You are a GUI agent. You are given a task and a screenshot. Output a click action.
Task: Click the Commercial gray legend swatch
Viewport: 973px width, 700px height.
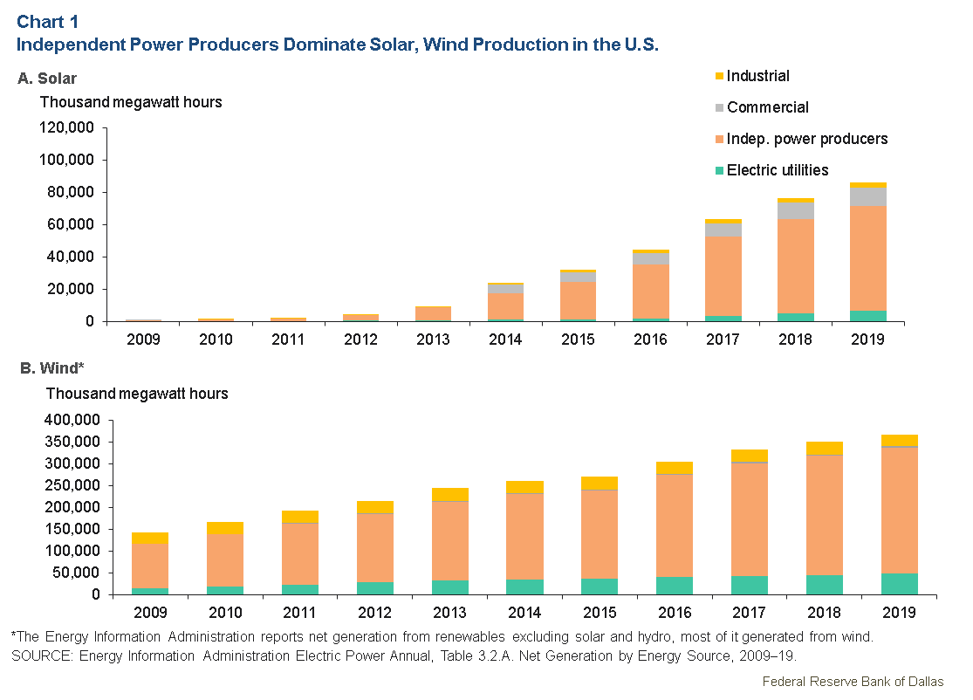(x=719, y=108)
